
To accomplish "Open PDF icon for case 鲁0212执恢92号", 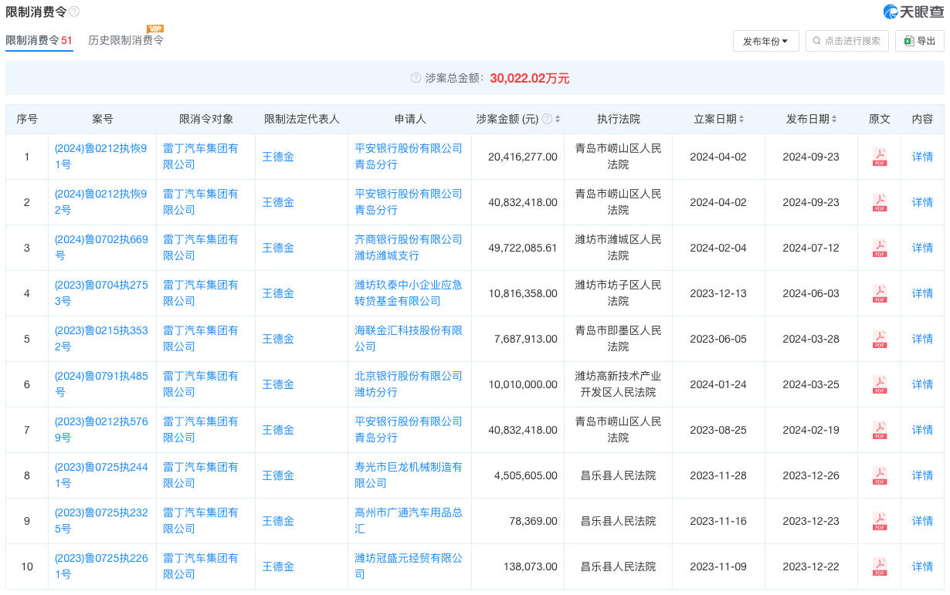I will tap(879, 202).
